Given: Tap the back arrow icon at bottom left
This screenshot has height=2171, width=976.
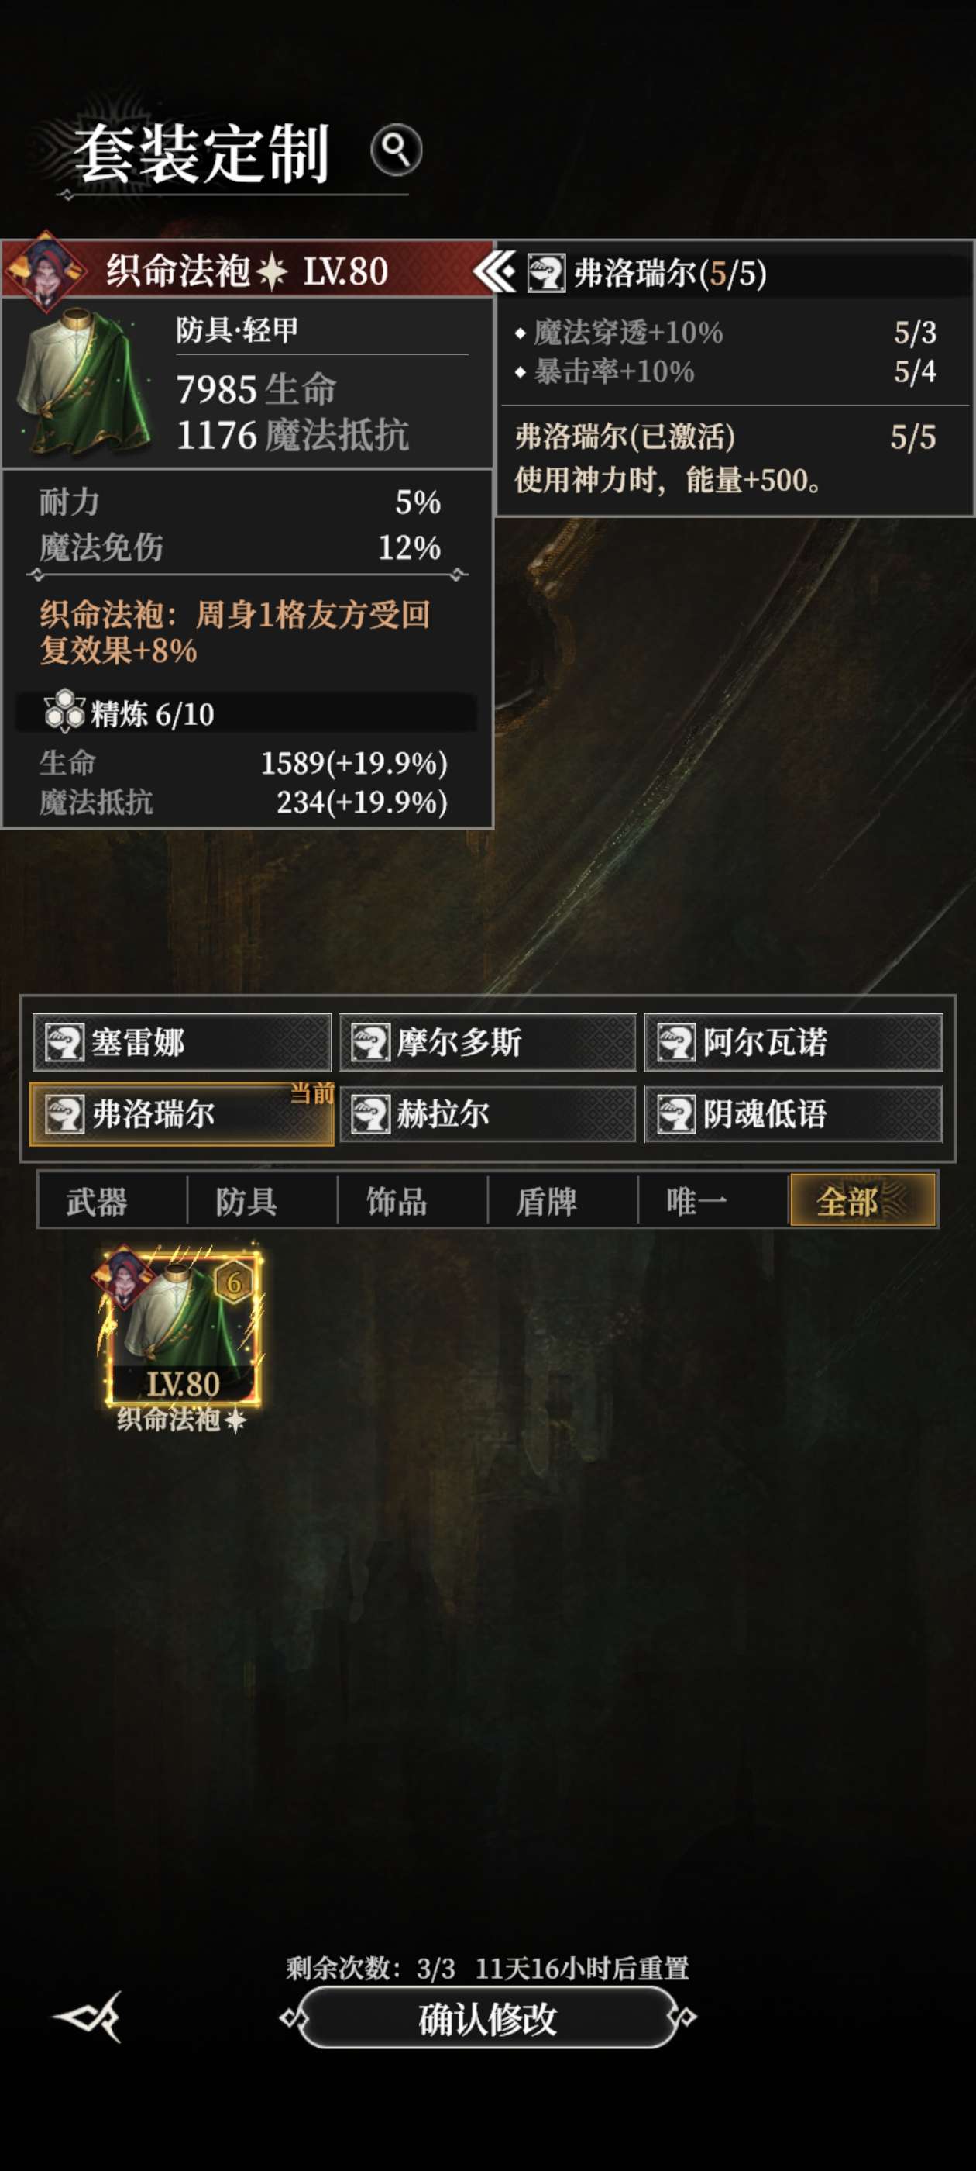Looking at the screenshot, I should point(89,2017).
